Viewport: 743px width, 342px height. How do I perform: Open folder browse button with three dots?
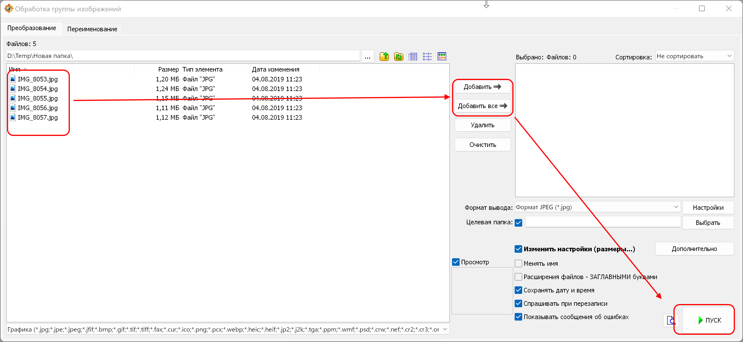pos(367,56)
